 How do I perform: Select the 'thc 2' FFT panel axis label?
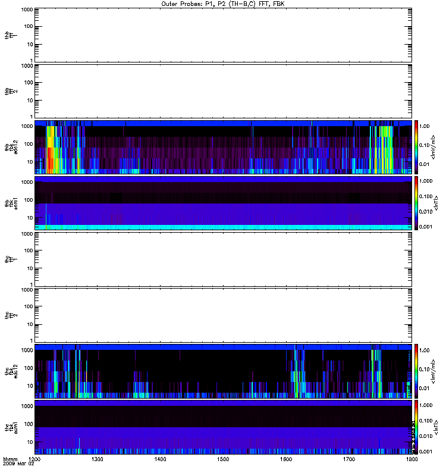[x=11, y=315]
